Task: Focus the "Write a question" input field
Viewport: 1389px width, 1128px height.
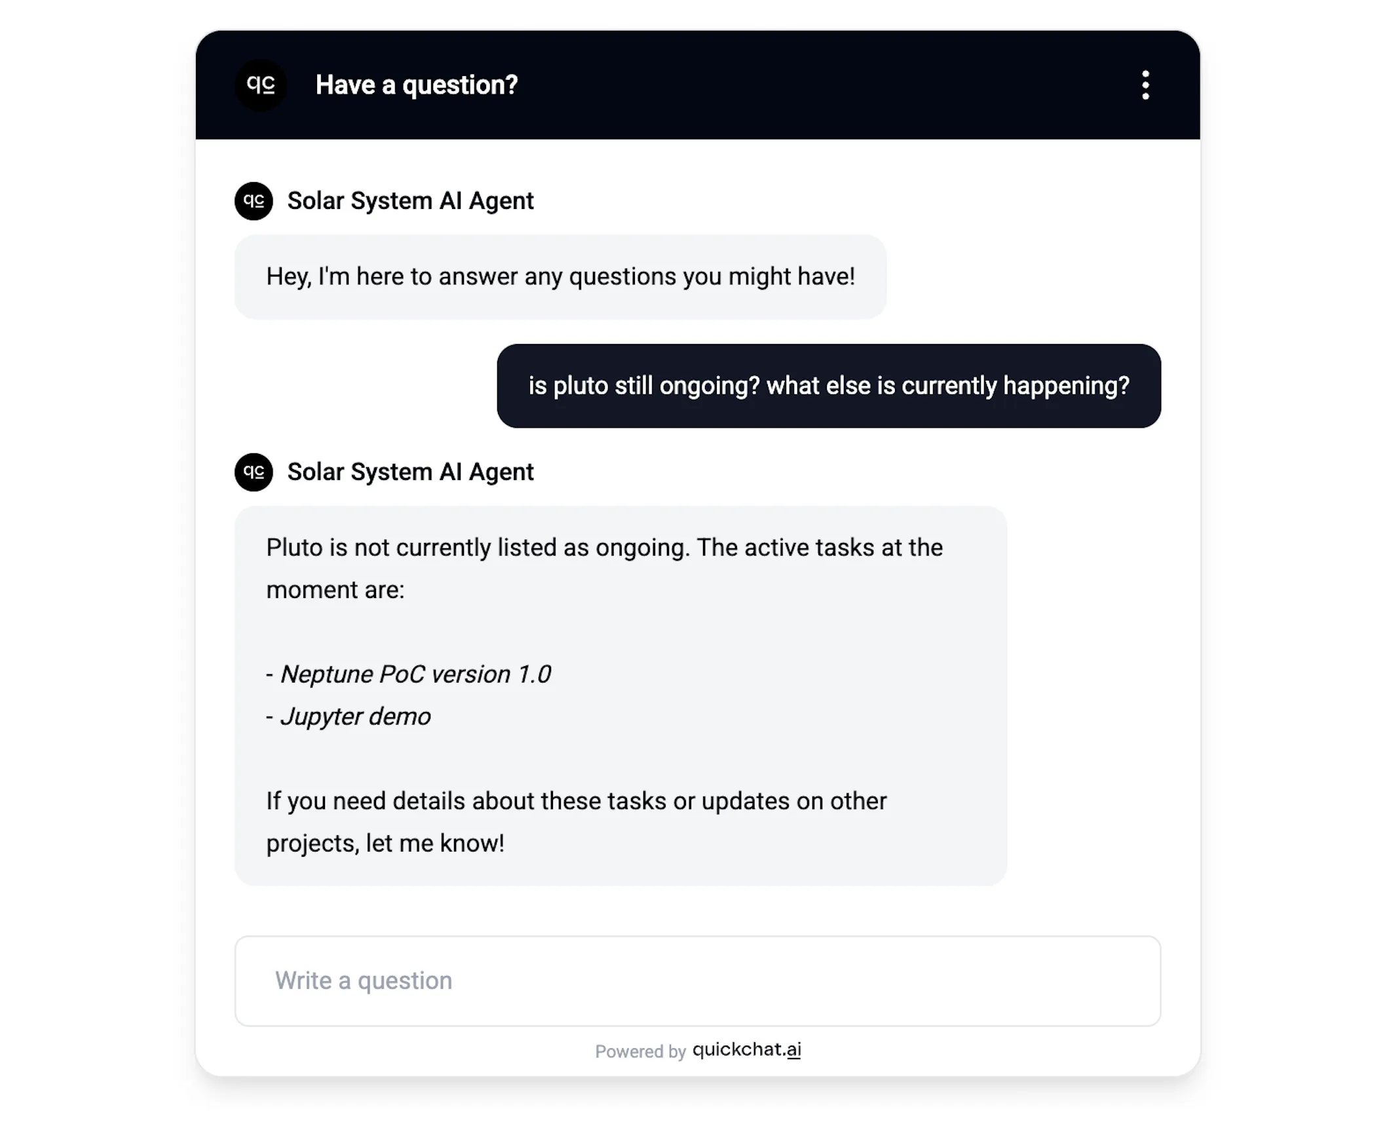Action: coord(697,981)
